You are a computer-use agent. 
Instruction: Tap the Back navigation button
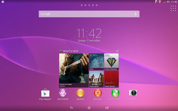pyautogui.click(x=71, y=108)
